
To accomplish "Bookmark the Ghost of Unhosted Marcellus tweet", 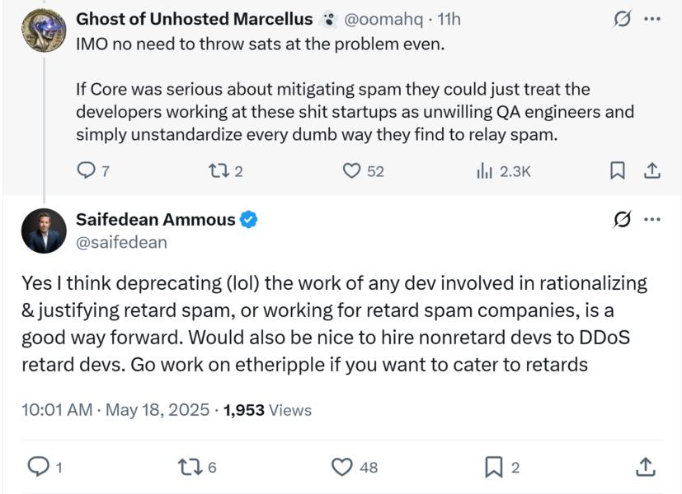I will coord(616,170).
